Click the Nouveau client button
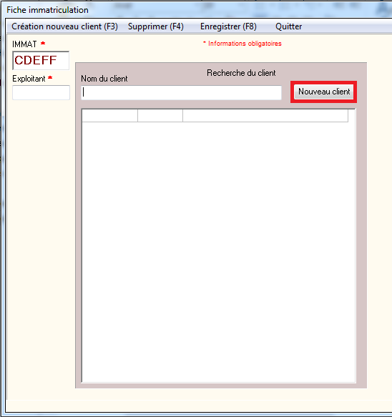Viewport: 392px width, 417px height. tap(324, 92)
